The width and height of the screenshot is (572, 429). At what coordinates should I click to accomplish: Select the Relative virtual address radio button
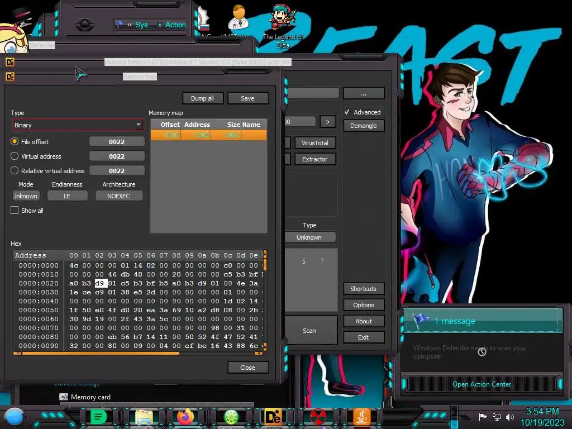click(15, 171)
